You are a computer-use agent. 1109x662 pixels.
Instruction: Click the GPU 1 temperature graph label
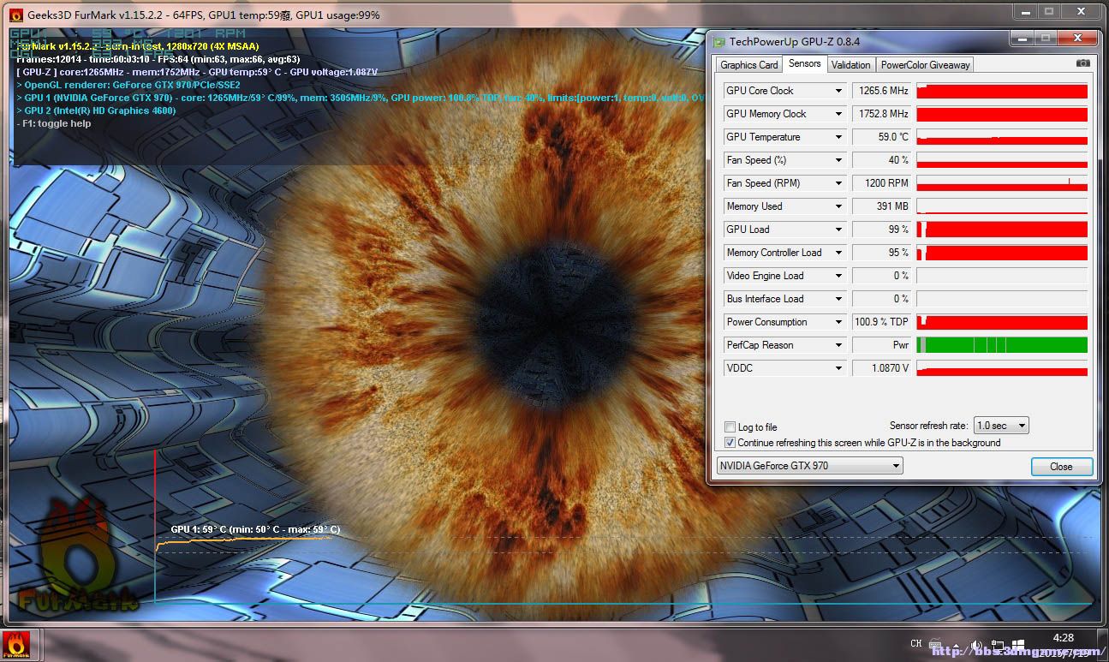pos(255,529)
